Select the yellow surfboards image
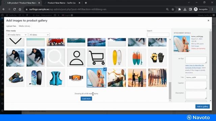 coord(117,57)
